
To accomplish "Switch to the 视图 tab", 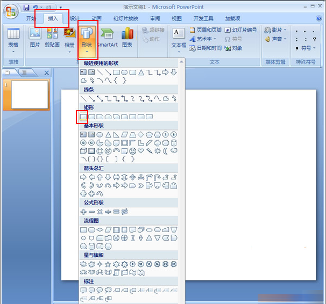I will pyautogui.click(x=176, y=18).
